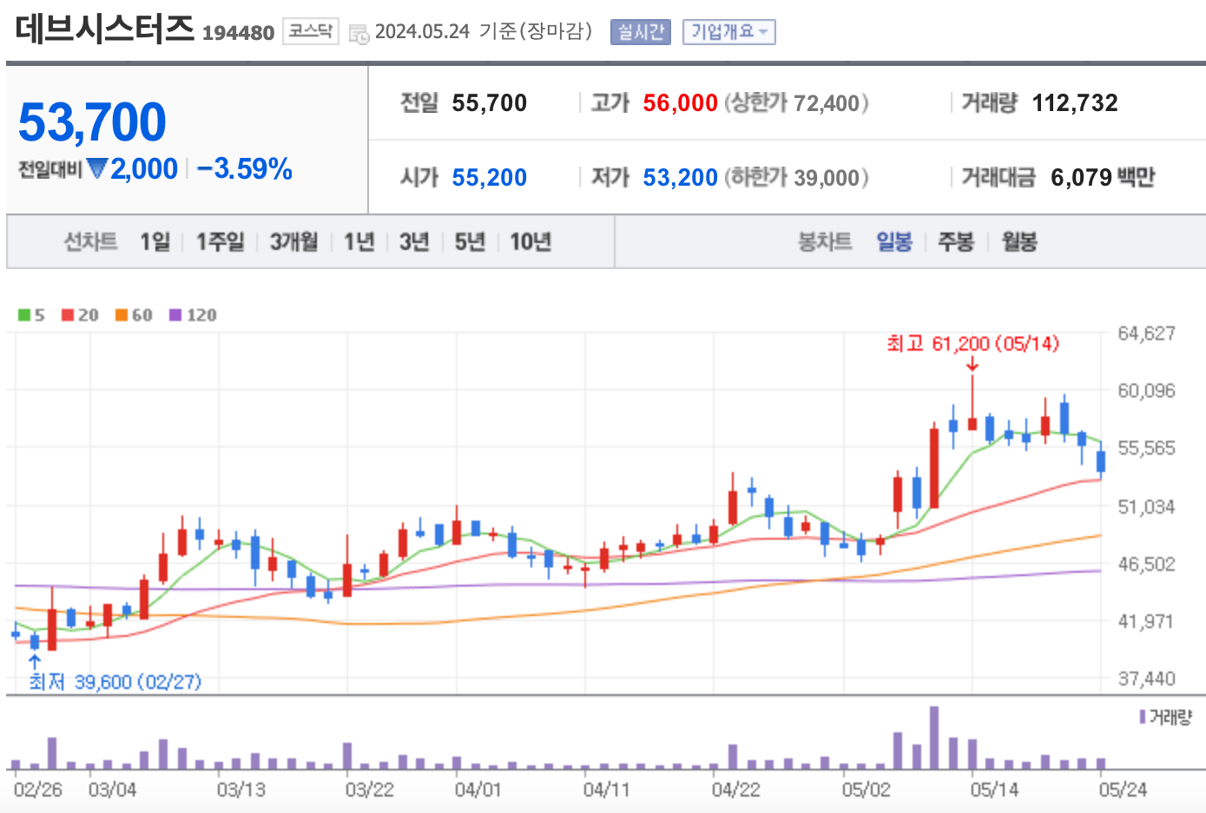Image resolution: width=1206 pixels, height=813 pixels.
Task: Click the 05/14 date axis label
Action: [994, 790]
